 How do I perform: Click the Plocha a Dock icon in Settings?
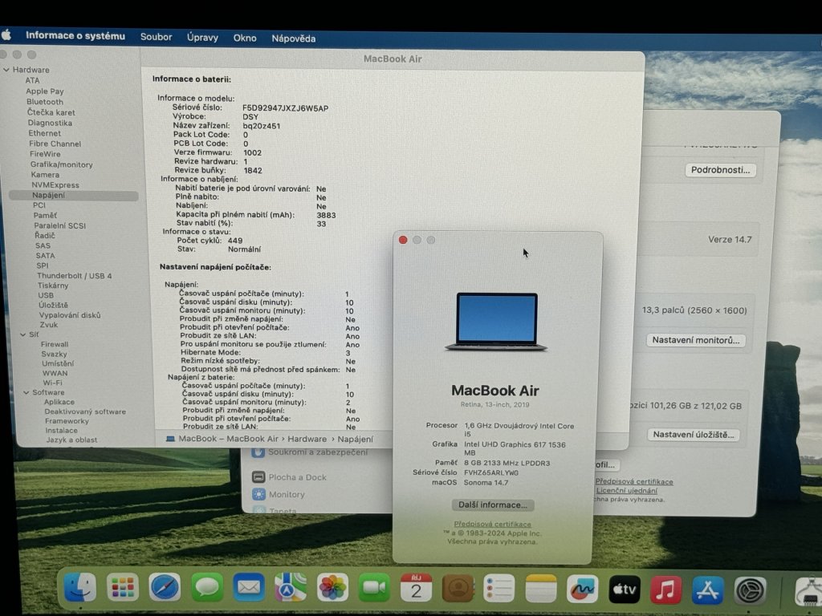(258, 476)
